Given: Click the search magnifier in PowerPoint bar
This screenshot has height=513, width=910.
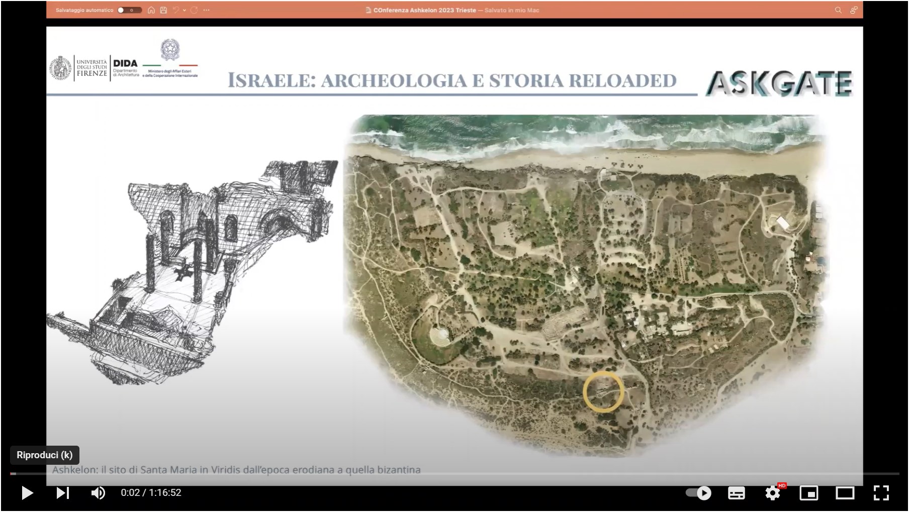Looking at the screenshot, I should 838,10.
